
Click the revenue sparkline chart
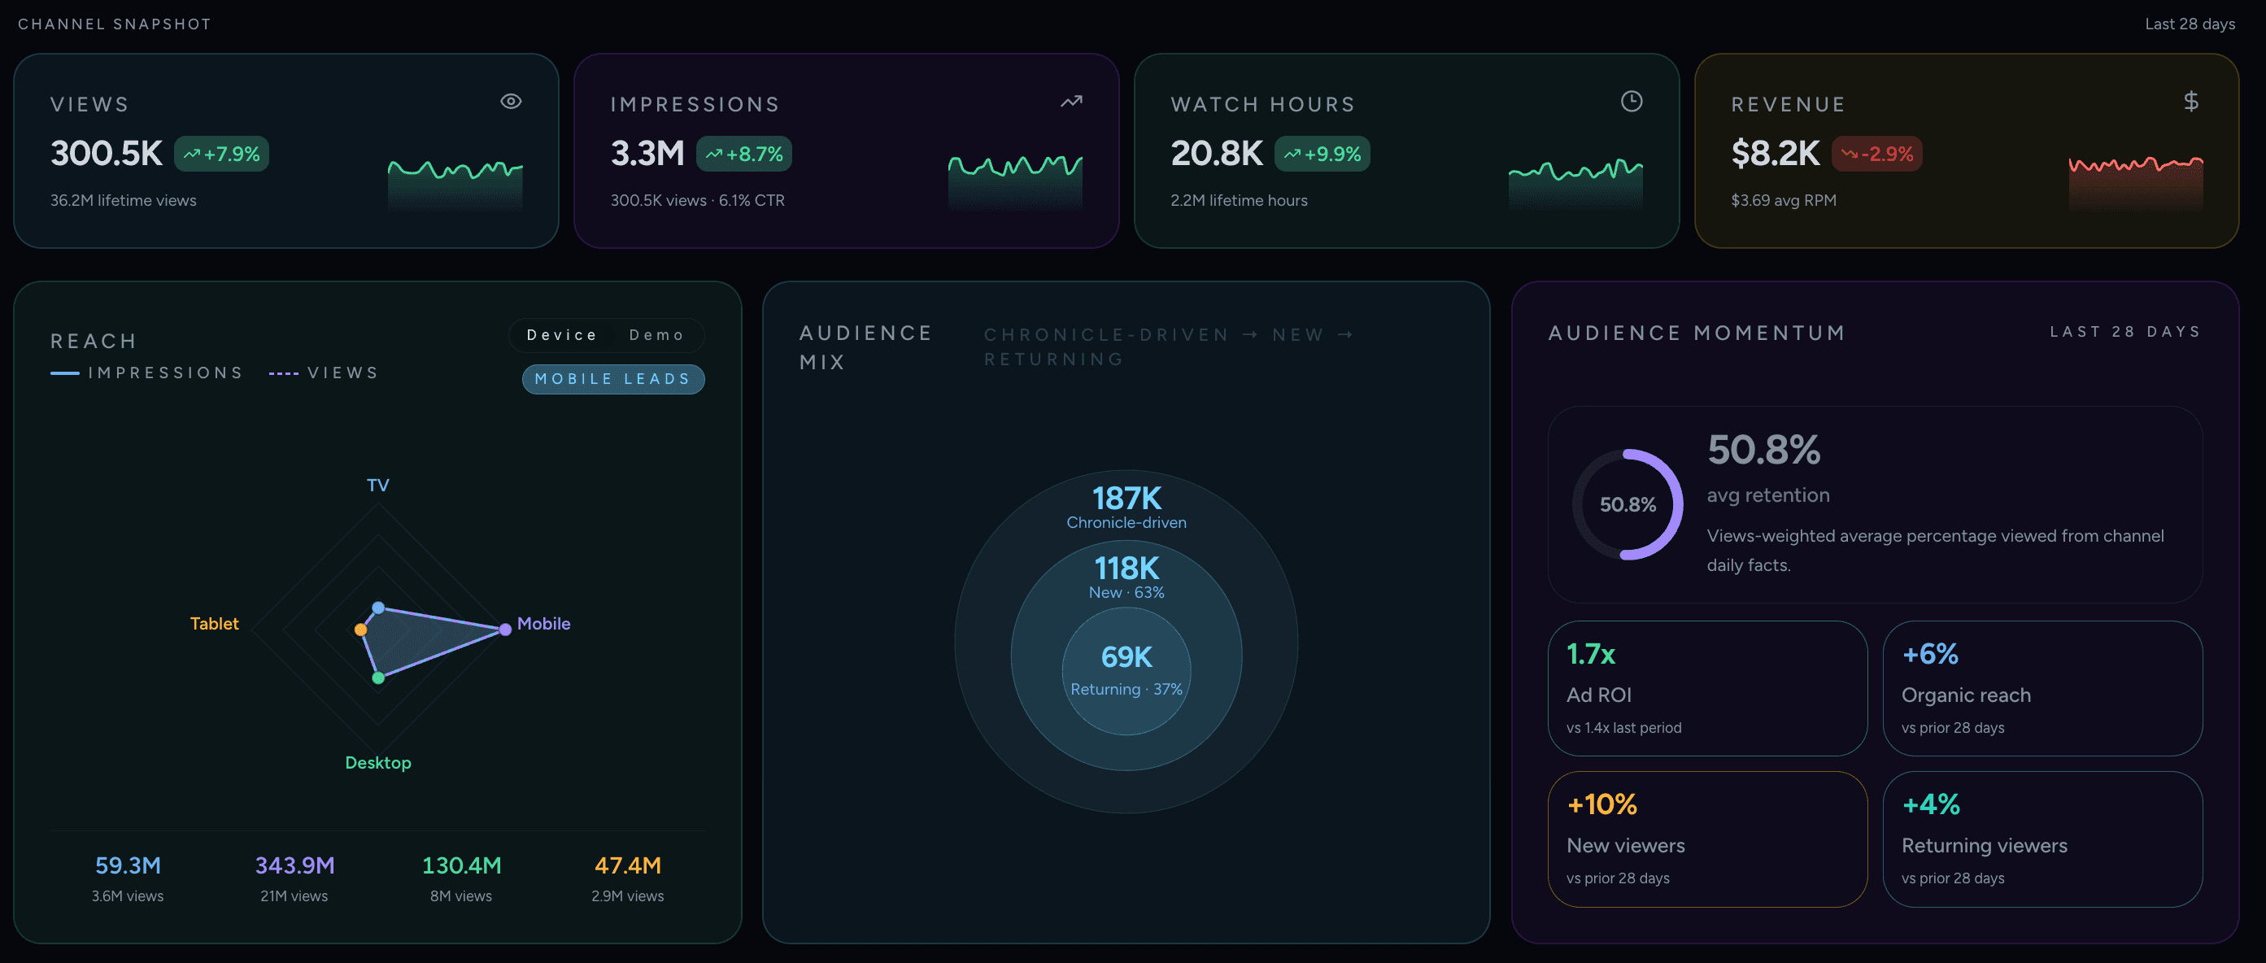[x=2136, y=181]
